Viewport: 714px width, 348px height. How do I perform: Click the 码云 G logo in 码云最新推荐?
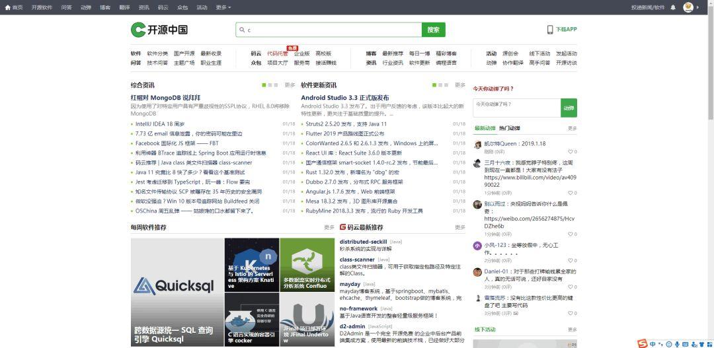tap(342, 227)
